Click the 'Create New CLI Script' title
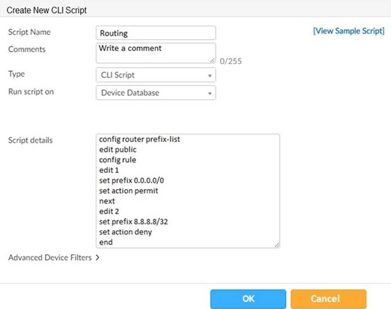The image size is (391, 309). tap(47, 10)
